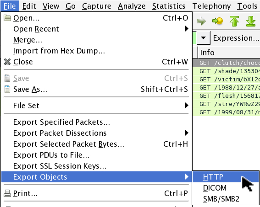
Task: Open the filter history dropdown arrow
Action: 203,38
